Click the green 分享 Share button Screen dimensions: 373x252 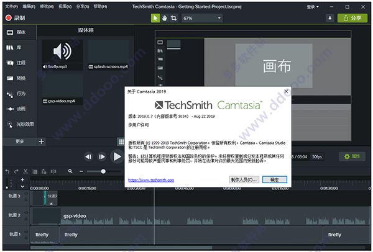point(352,18)
